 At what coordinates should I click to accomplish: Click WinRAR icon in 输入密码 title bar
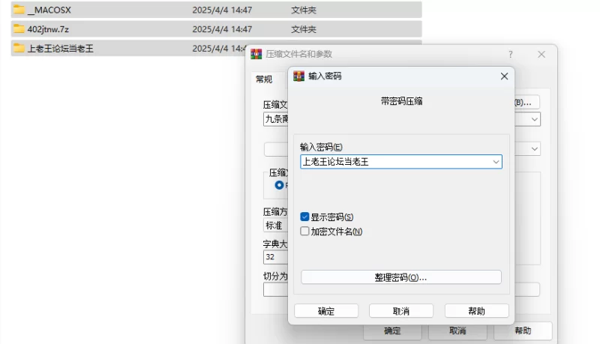pos(299,76)
